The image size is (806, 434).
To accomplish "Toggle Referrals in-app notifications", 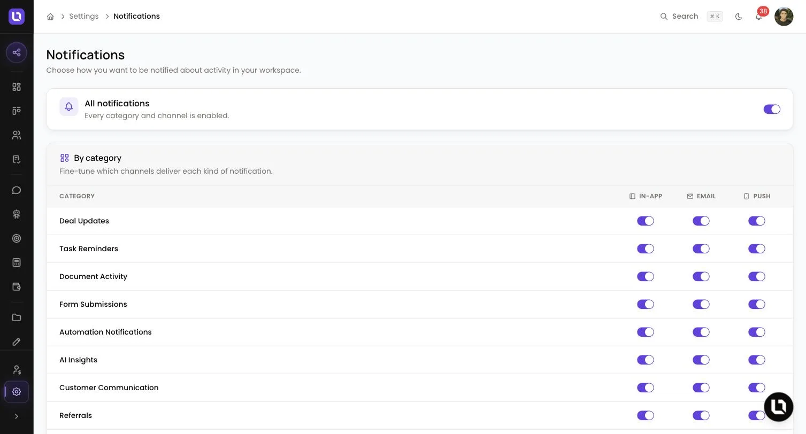I will pos(646,415).
